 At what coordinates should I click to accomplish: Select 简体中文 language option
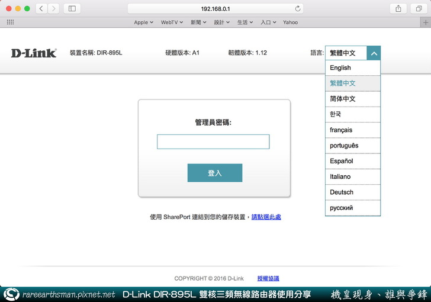coord(353,99)
